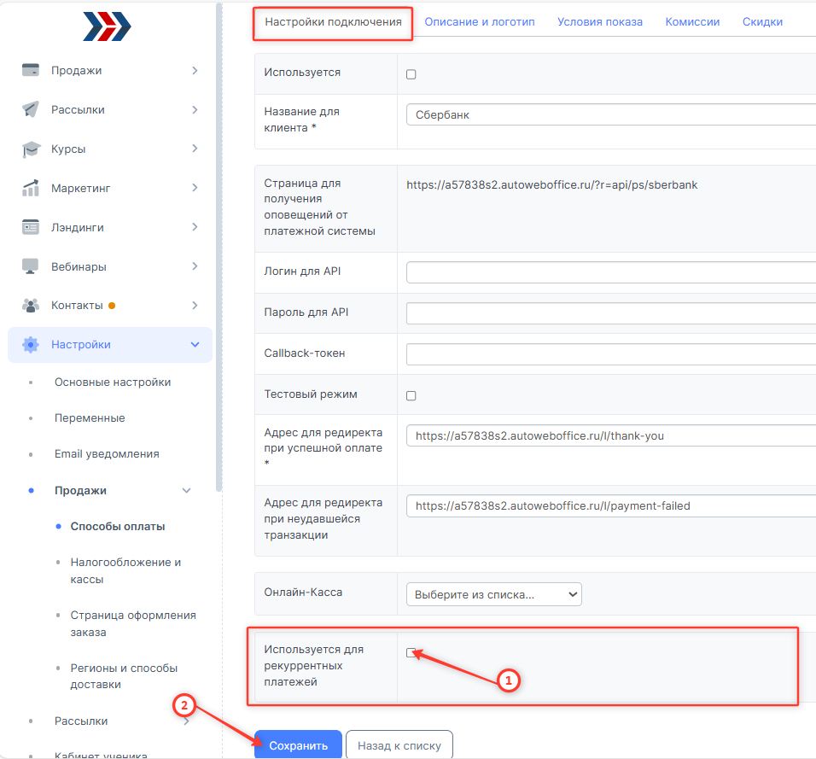This screenshot has height=759, width=816.
Task: Click the graduation cap Курсы icon
Action: (x=31, y=149)
